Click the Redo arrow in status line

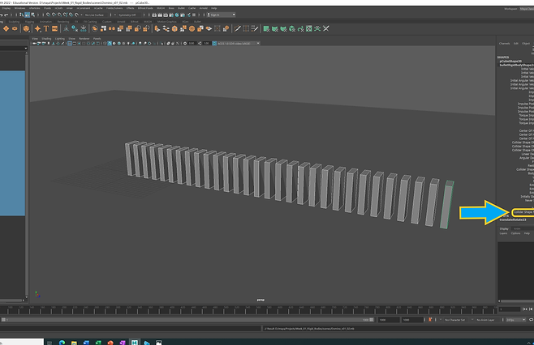(x=6, y=15)
